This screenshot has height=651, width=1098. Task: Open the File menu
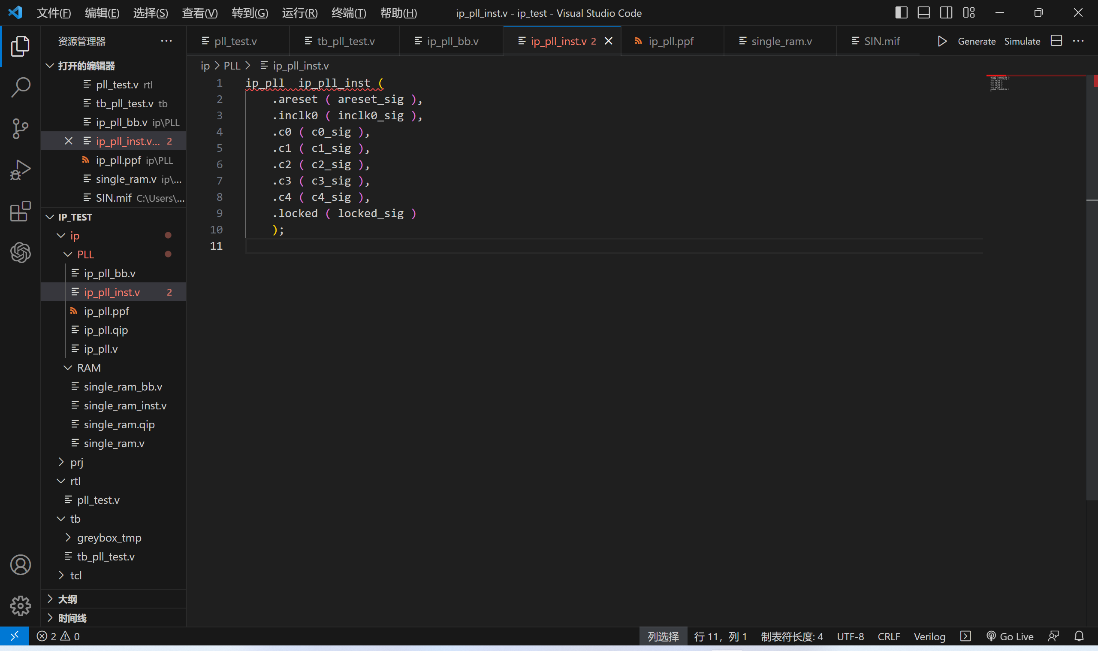tap(54, 13)
